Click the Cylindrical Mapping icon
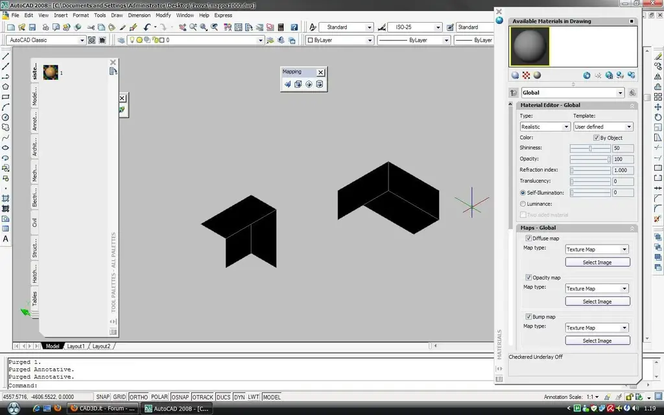The height and width of the screenshot is (415, 664). [x=319, y=84]
